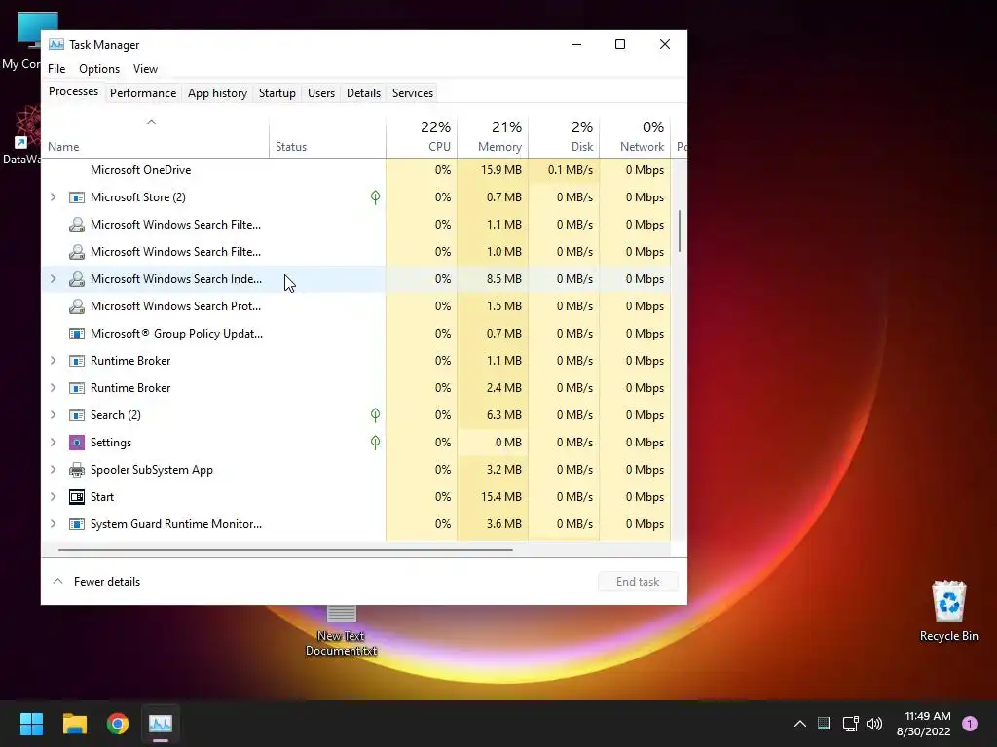Select the Recycle Bin desktop icon

coord(948,611)
